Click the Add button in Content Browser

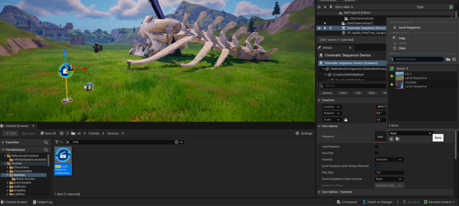pyautogui.click(x=10, y=133)
